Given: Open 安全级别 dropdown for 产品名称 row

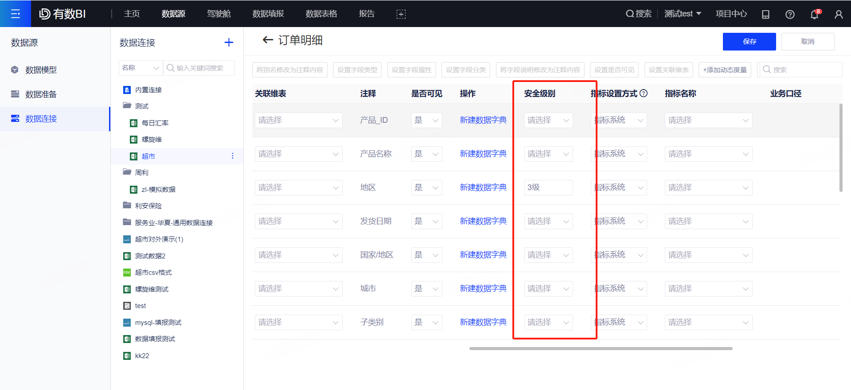Looking at the screenshot, I should click(x=548, y=154).
